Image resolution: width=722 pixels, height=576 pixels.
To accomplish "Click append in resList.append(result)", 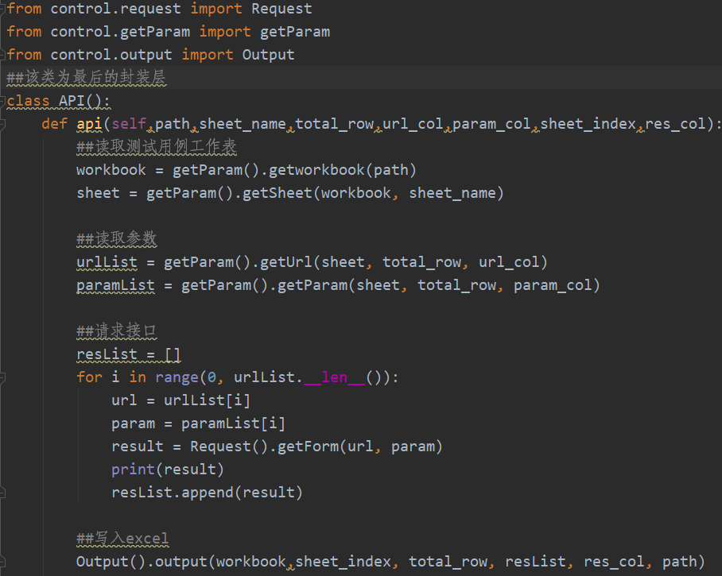I will [x=208, y=493].
